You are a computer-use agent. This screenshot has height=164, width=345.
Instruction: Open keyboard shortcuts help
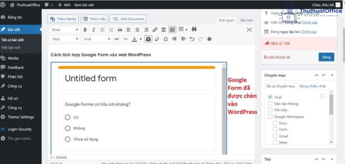coord(209,39)
